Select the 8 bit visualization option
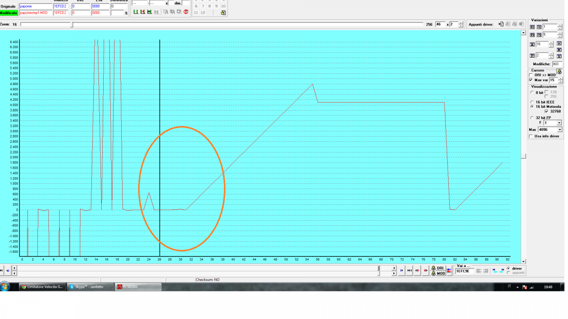This screenshot has width=568, height=319. tap(532, 93)
